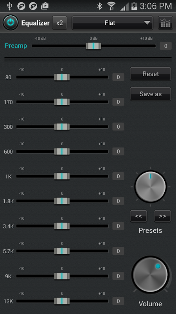Tap the Bluetooth status bar icon
This screenshot has height=314, width=176.
tap(99, 6)
